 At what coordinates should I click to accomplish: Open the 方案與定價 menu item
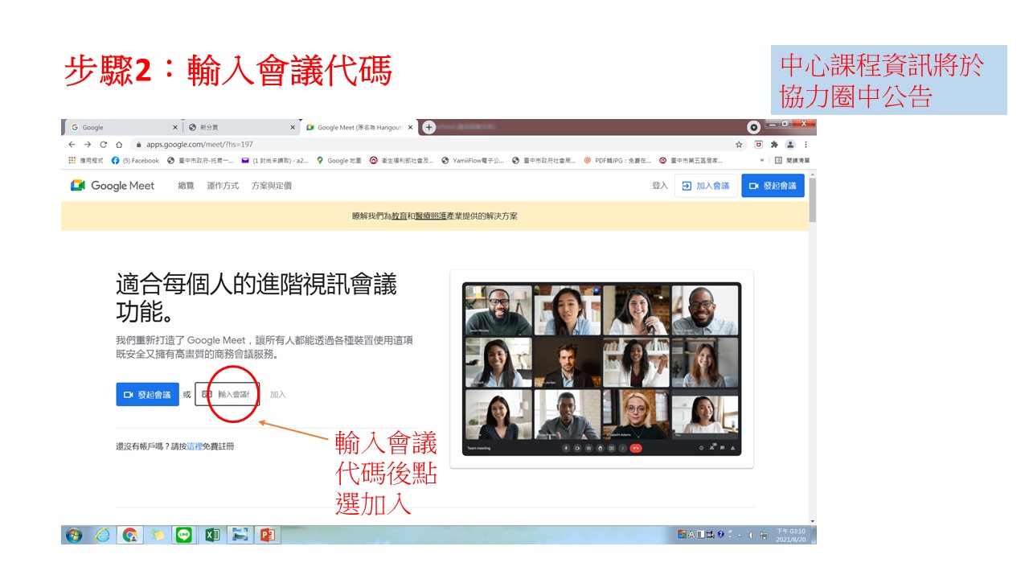272,186
